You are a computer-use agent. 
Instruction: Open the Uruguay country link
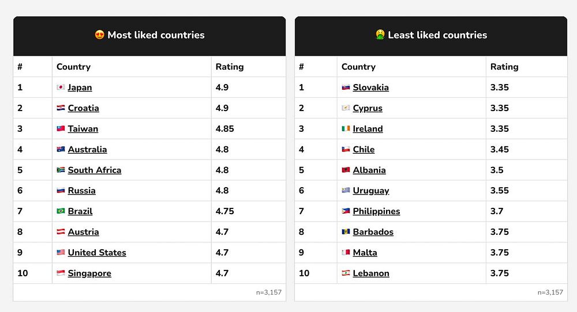tap(371, 191)
